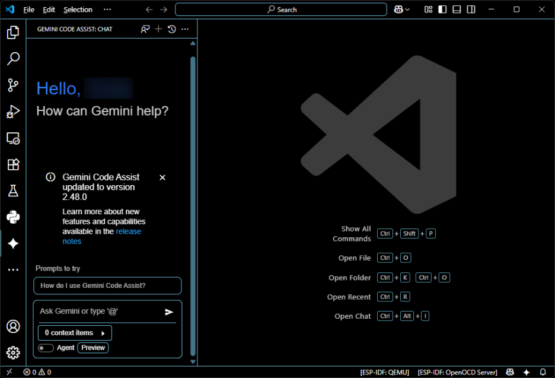
Task: Open the Search view in activity bar
Action: [x=13, y=59]
